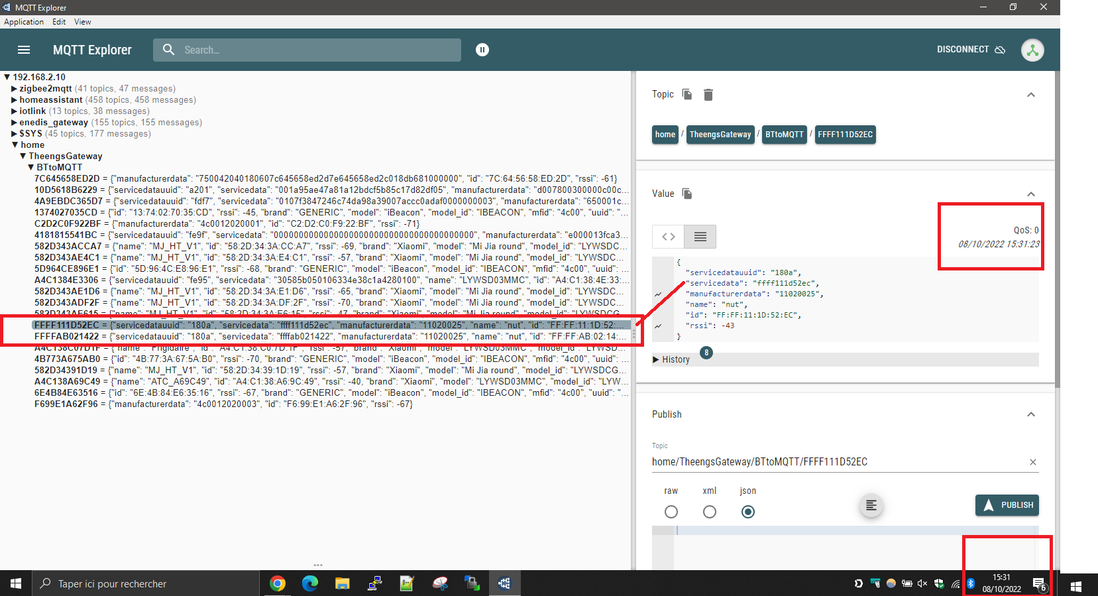Screen dimensions: 1098x596
Task: Delete the selected topic with trash icon
Action: [x=708, y=95]
